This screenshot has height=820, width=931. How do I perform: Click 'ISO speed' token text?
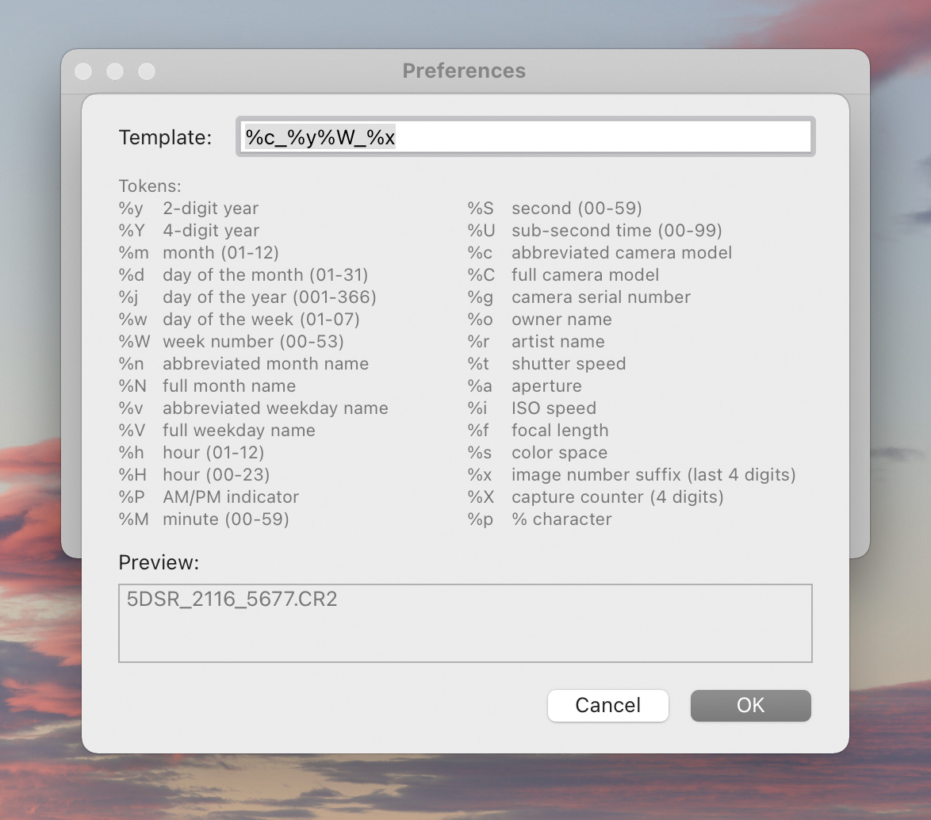coord(554,408)
